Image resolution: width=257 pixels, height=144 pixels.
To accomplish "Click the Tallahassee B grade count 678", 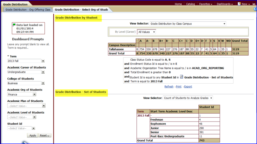I will click(x=155, y=49).
